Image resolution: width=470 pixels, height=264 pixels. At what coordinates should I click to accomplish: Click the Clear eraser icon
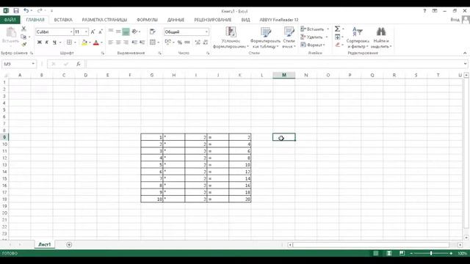click(338, 45)
